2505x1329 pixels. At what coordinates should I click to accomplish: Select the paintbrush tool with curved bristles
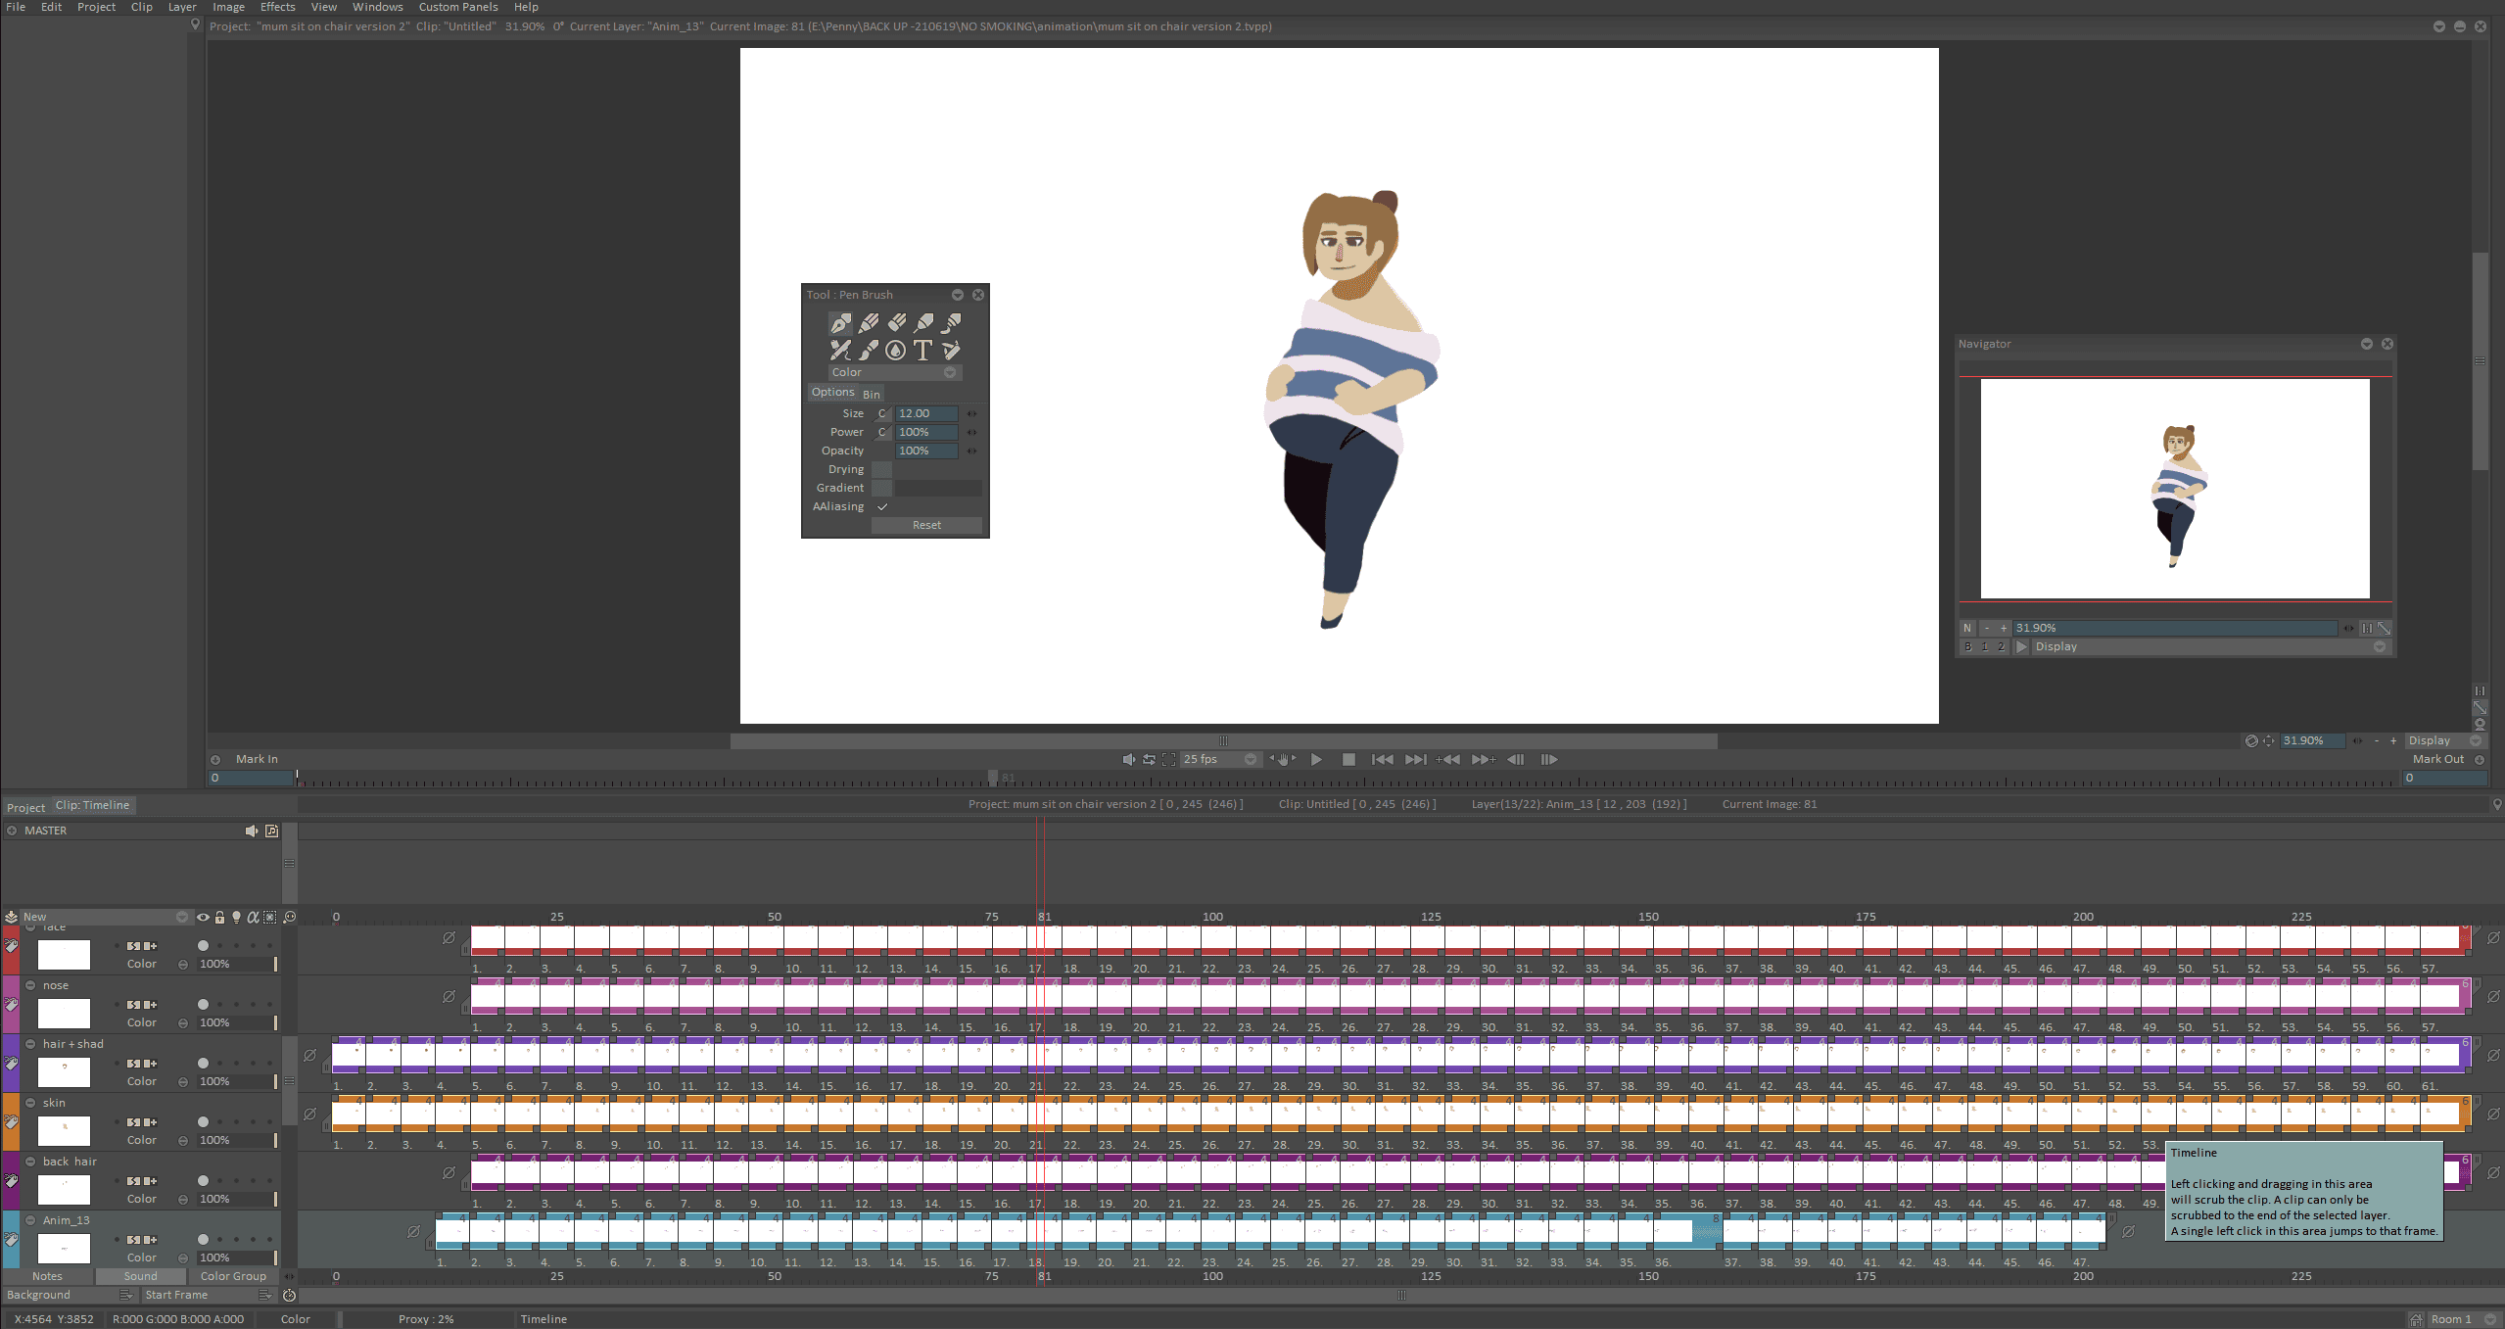[869, 350]
